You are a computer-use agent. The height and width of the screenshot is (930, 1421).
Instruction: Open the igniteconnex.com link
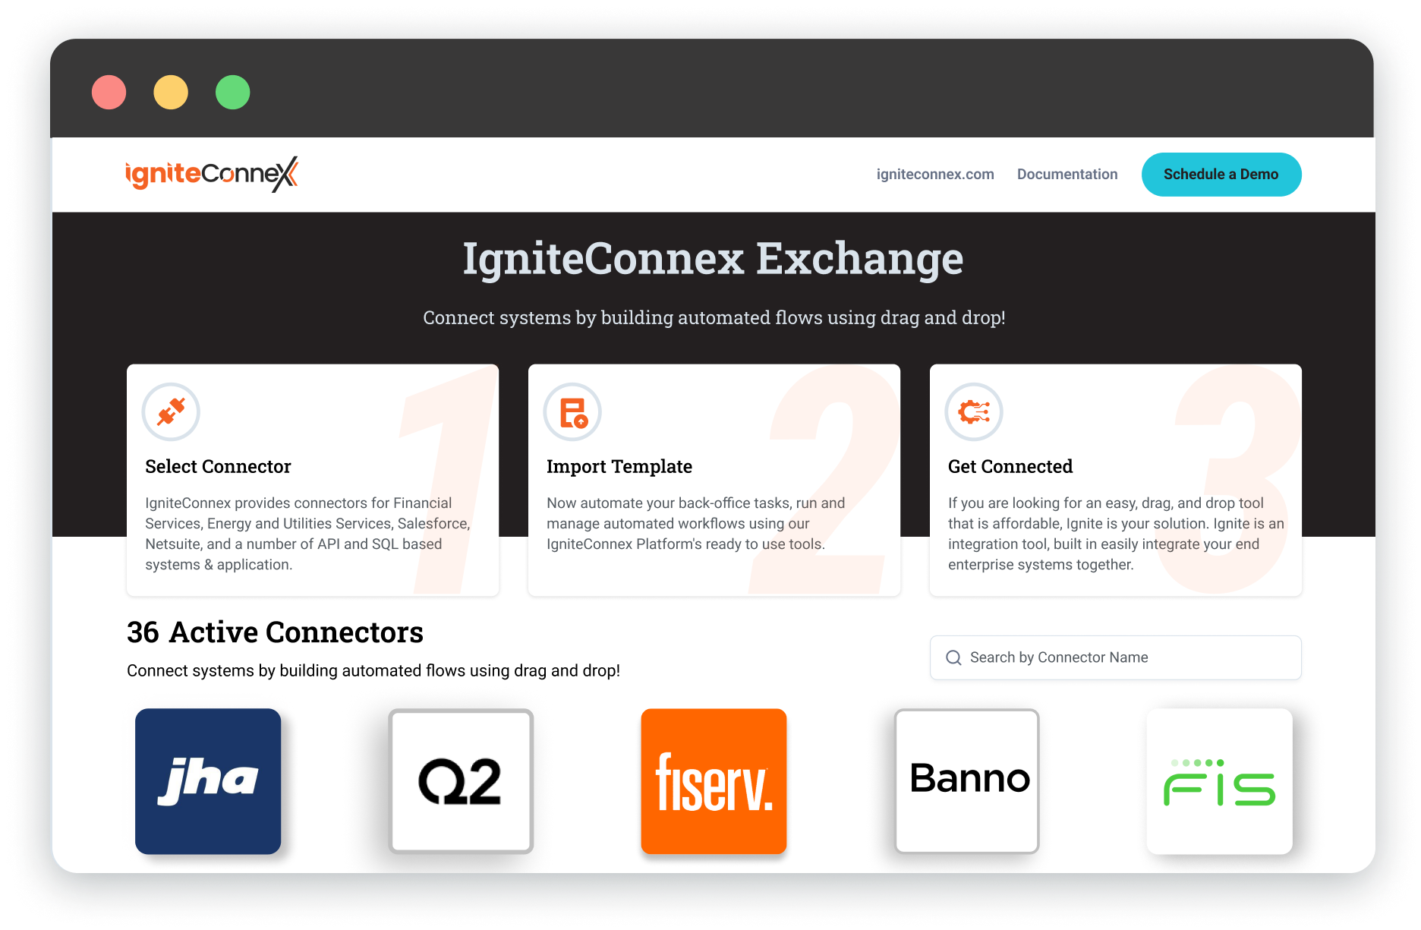point(935,175)
